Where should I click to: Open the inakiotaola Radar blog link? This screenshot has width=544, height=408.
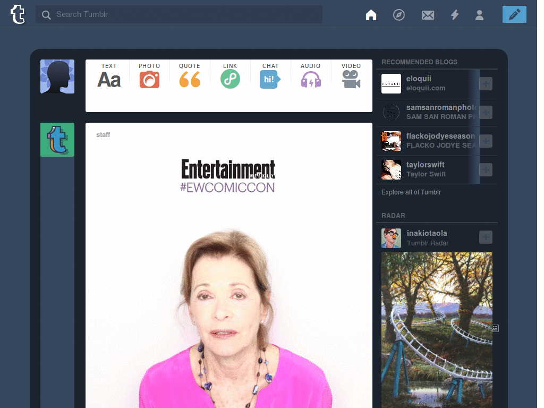pos(427,233)
